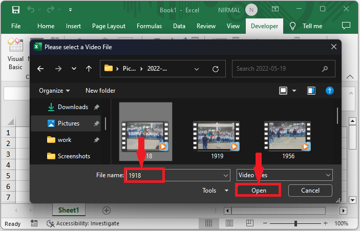Expand the address bar history dropdown
The height and width of the screenshot is (231, 360).
[196, 69]
